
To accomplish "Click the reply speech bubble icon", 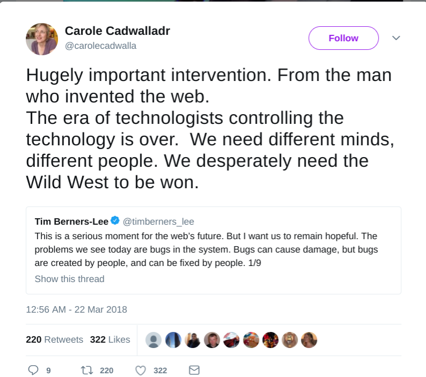I will [33, 370].
